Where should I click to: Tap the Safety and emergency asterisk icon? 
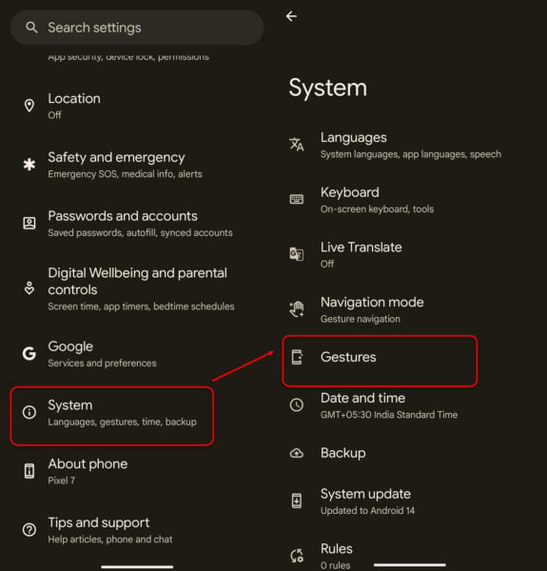point(29,165)
